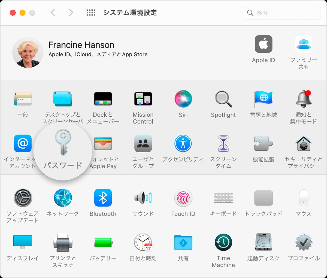The image size is (327, 278).
Task: Open キーボード preferences
Action: pyautogui.click(x=223, y=198)
